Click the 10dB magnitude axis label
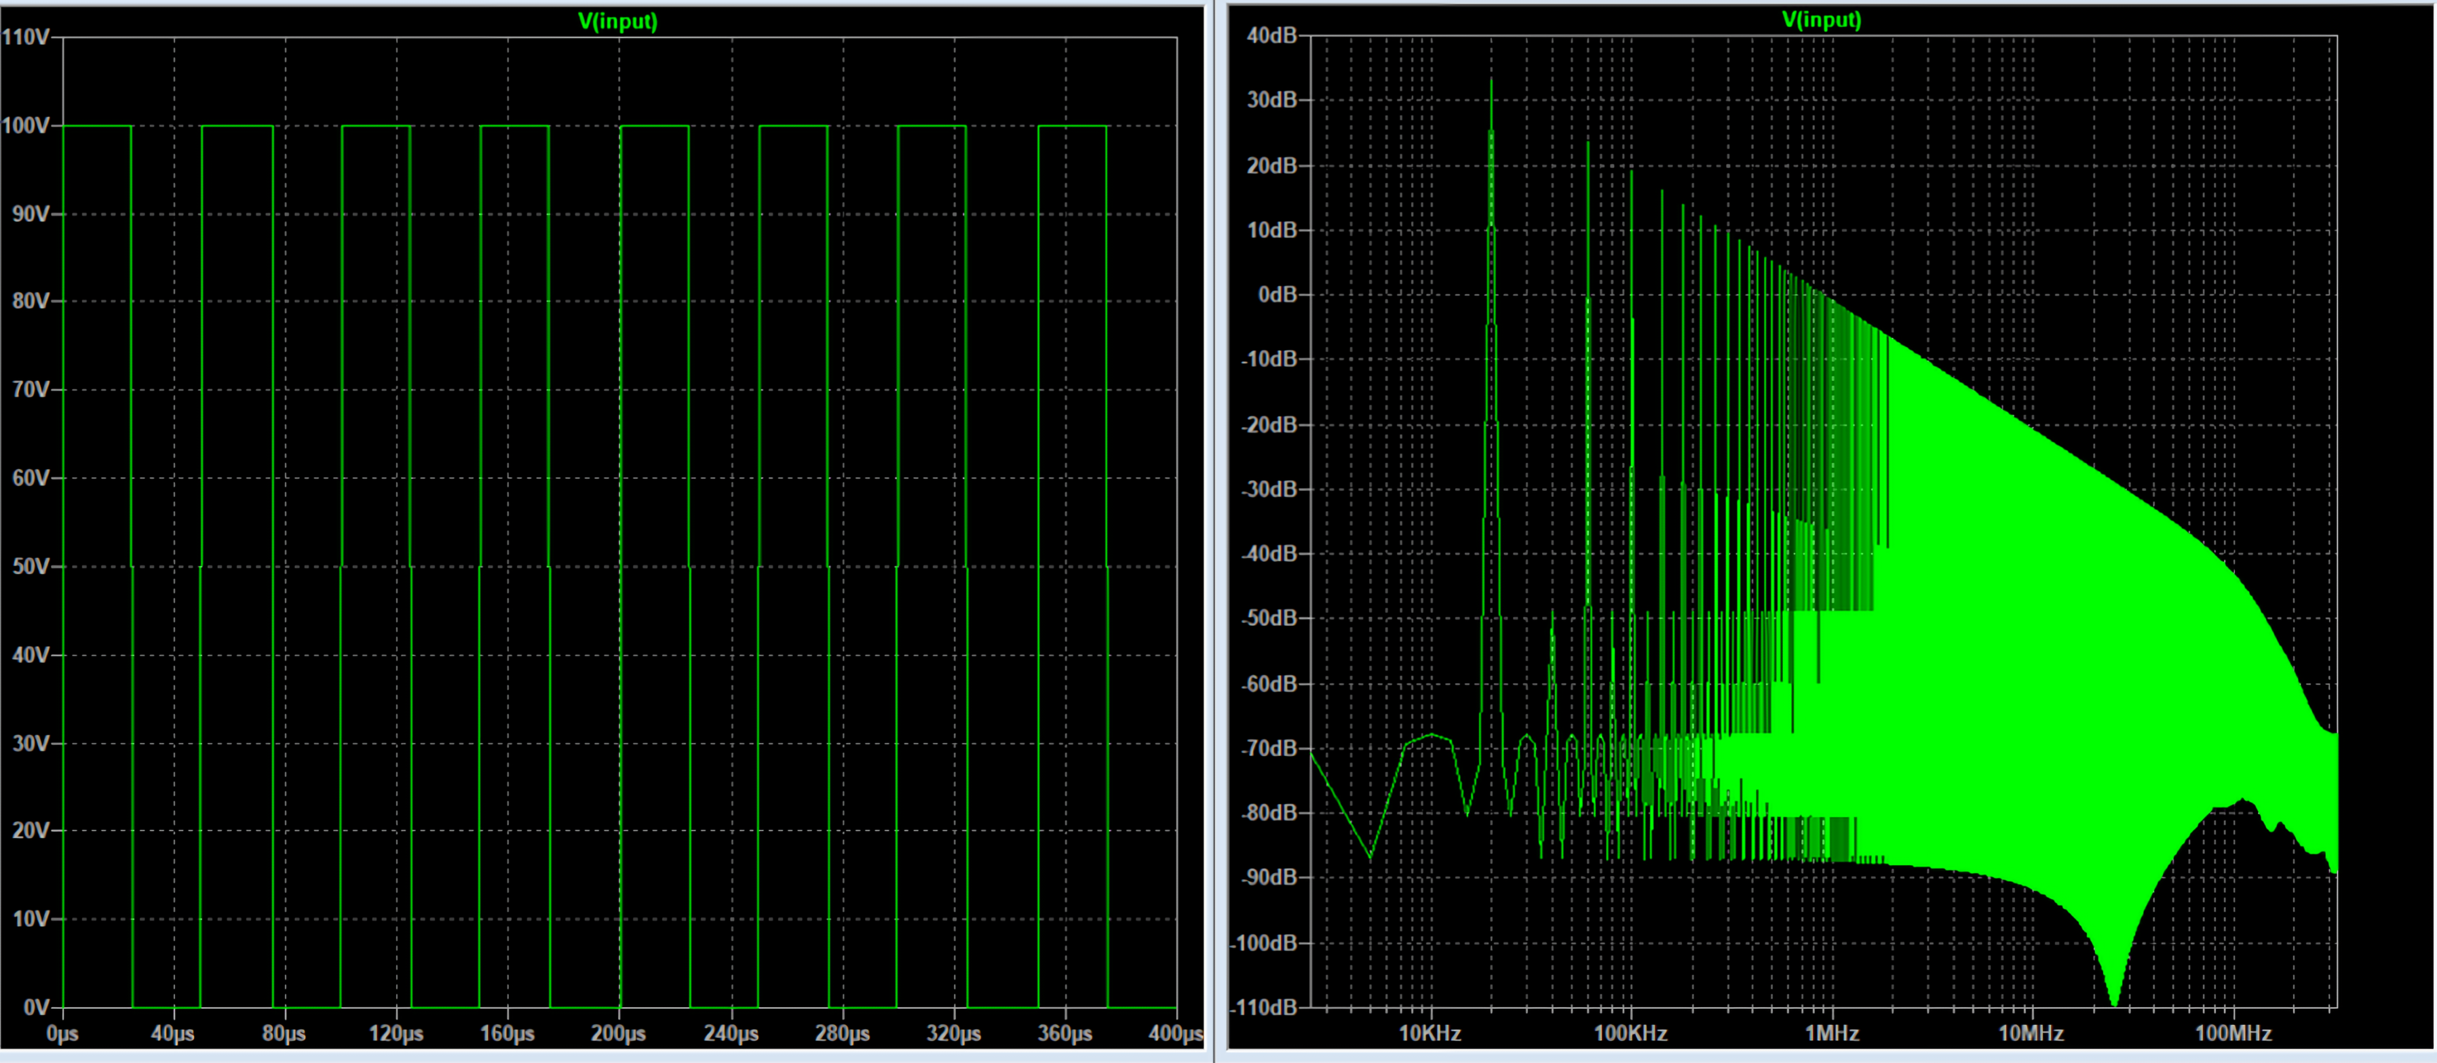Image resolution: width=2437 pixels, height=1063 pixels. click(x=1271, y=230)
